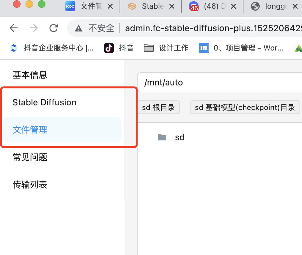The height and width of the screenshot is (255, 302).
Task: Click the red macOS close button
Action: pos(17,4)
